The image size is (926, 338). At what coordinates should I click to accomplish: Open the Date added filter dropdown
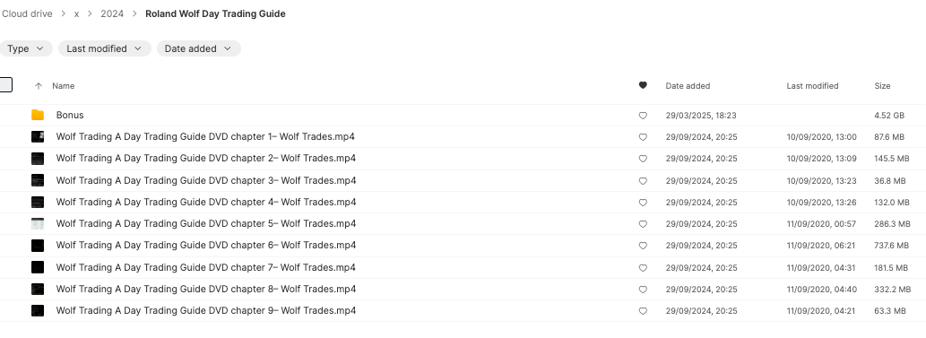coord(198,48)
